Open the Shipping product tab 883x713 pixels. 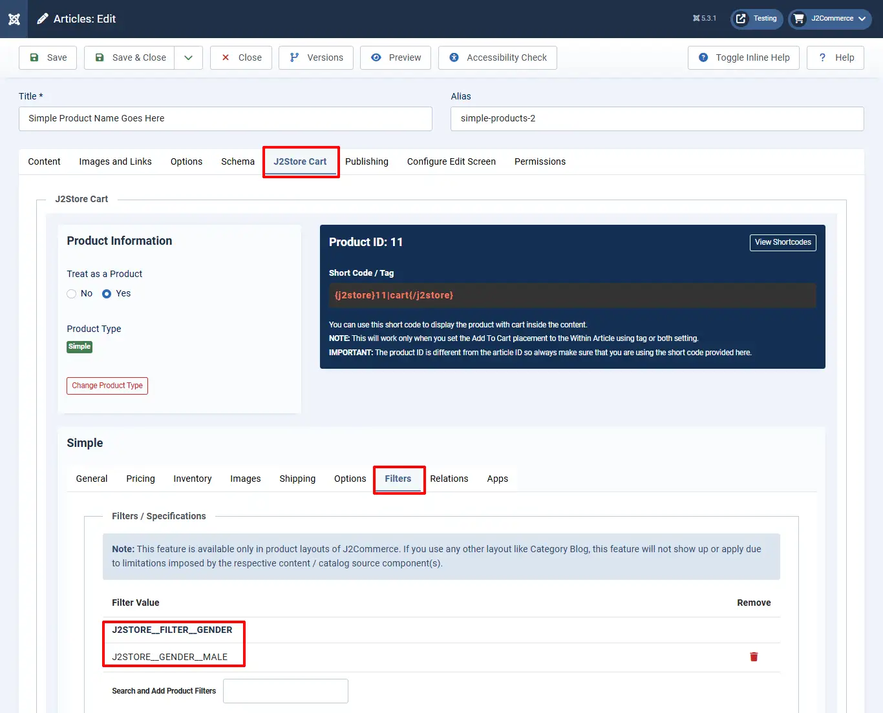click(x=297, y=479)
